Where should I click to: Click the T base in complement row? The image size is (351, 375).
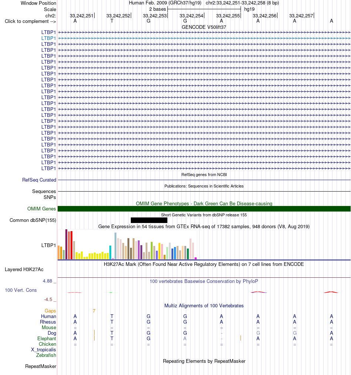pyautogui.click(x=112, y=21)
